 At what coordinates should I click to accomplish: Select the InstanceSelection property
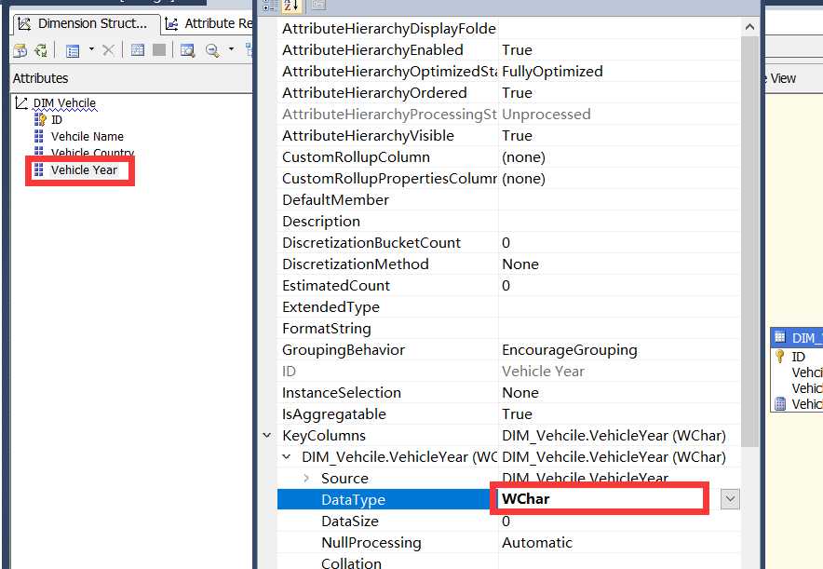click(341, 393)
